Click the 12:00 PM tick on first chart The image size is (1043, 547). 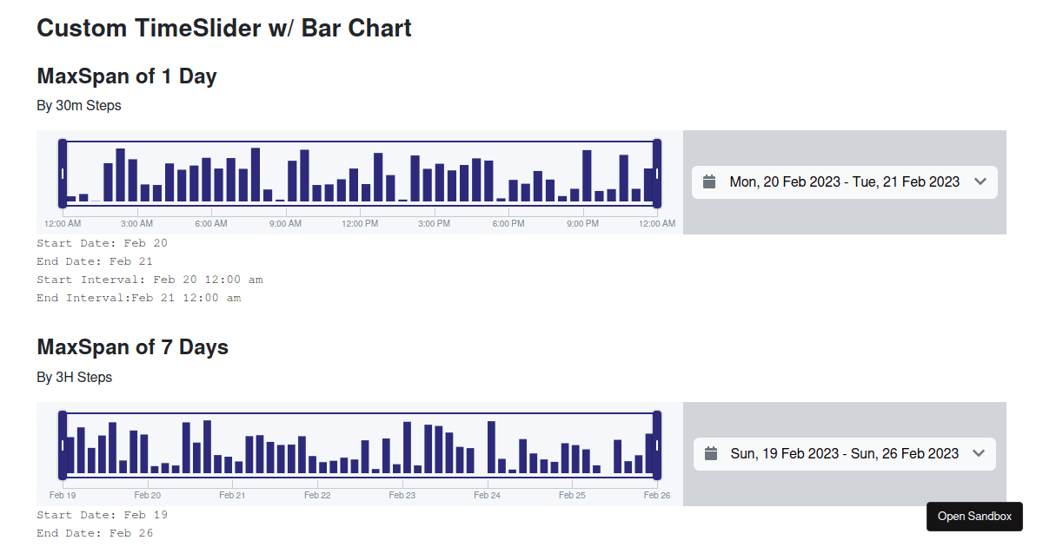click(x=360, y=223)
